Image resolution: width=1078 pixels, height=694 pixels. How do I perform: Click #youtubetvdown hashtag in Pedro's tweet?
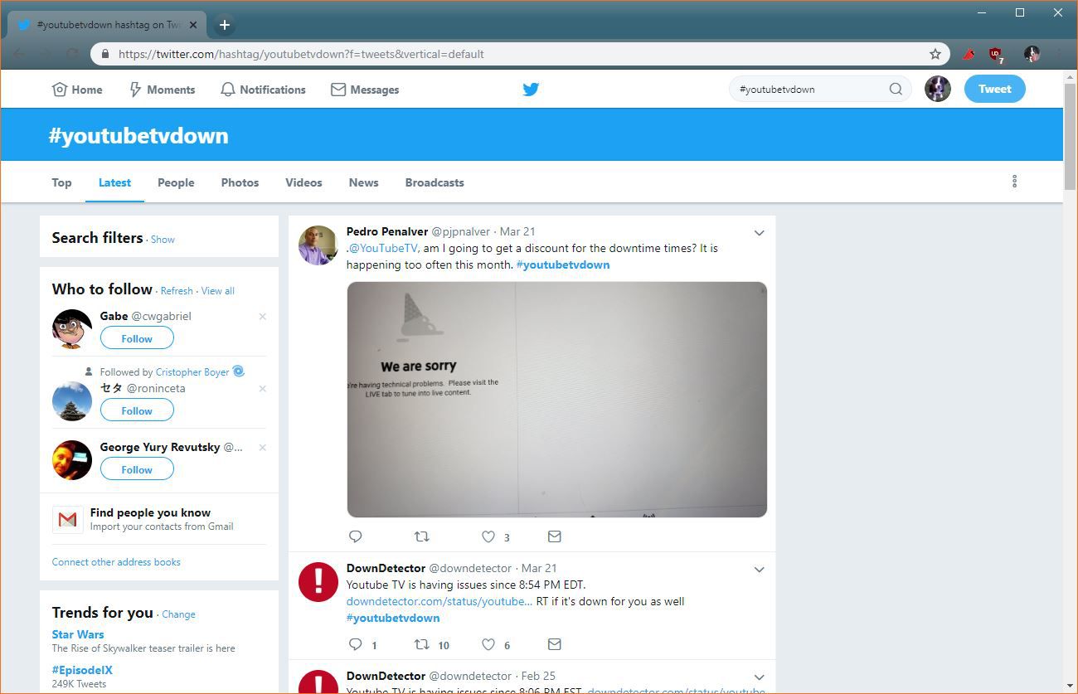click(x=563, y=264)
